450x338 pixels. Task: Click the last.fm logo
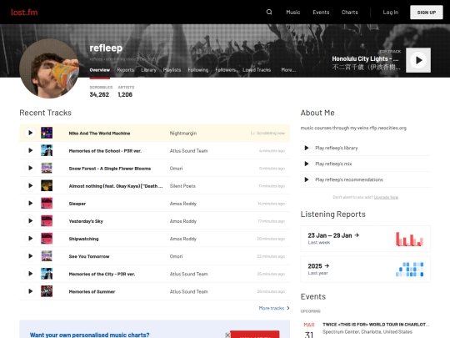point(24,12)
